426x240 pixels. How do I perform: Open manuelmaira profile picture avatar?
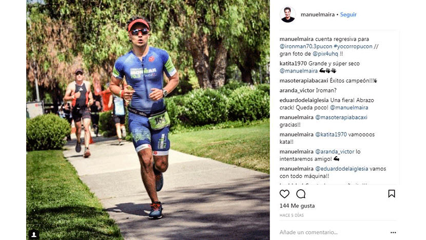[288, 14]
